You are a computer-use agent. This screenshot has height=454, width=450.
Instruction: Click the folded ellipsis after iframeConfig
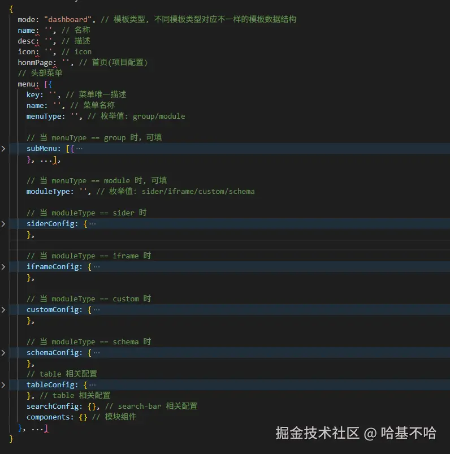tap(97, 267)
